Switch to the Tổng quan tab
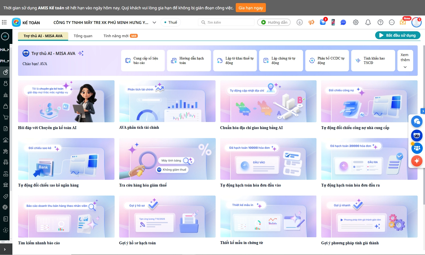 pos(83,36)
